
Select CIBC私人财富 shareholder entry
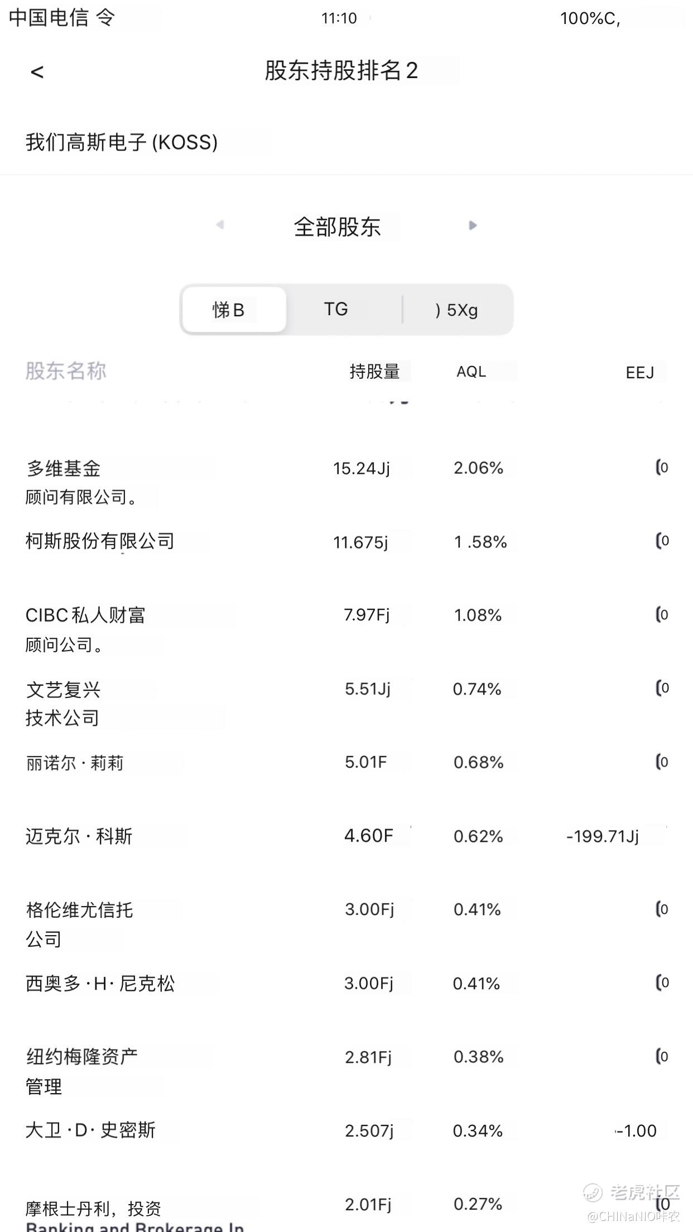[x=346, y=629]
